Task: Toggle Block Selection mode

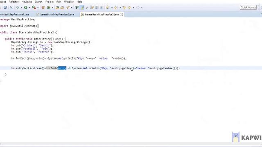Action: point(92,7)
